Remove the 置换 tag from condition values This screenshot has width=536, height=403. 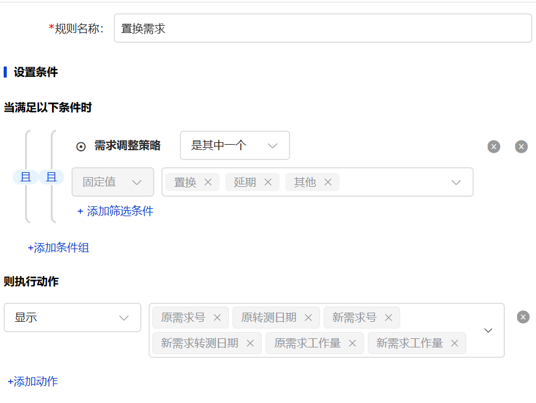pos(208,182)
